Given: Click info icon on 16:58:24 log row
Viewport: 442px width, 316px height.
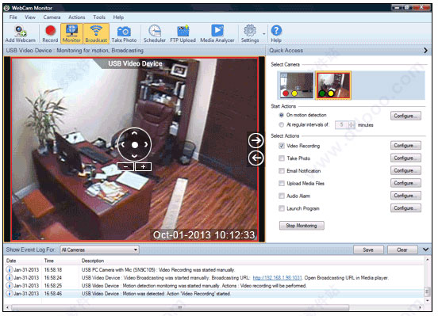Looking at the screenshot, I should [10, 278].
